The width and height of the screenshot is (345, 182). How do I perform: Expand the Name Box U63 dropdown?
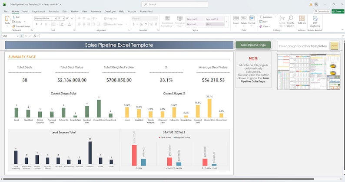pyautogui.click(x=18, y=36)
